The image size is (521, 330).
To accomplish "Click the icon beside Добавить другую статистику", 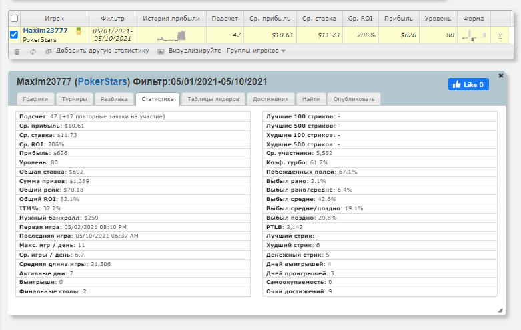I will pos(49,51).
